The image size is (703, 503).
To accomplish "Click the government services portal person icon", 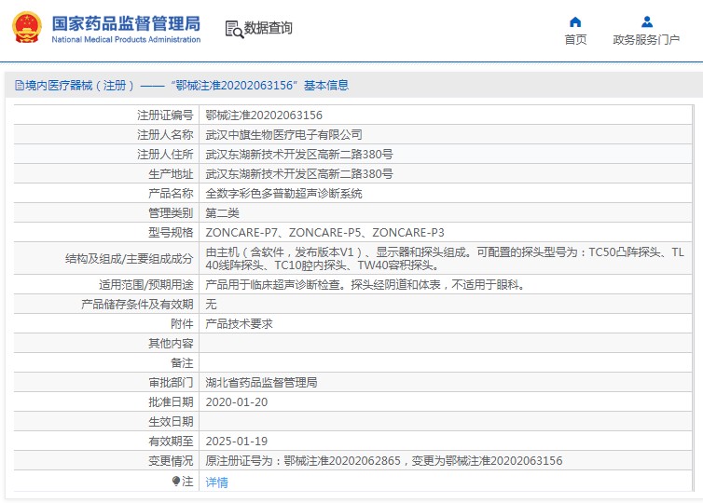I will click(x=646, y=22).
